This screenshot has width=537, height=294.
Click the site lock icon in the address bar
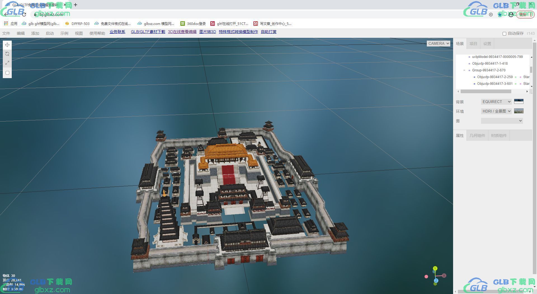pos(36,14)
